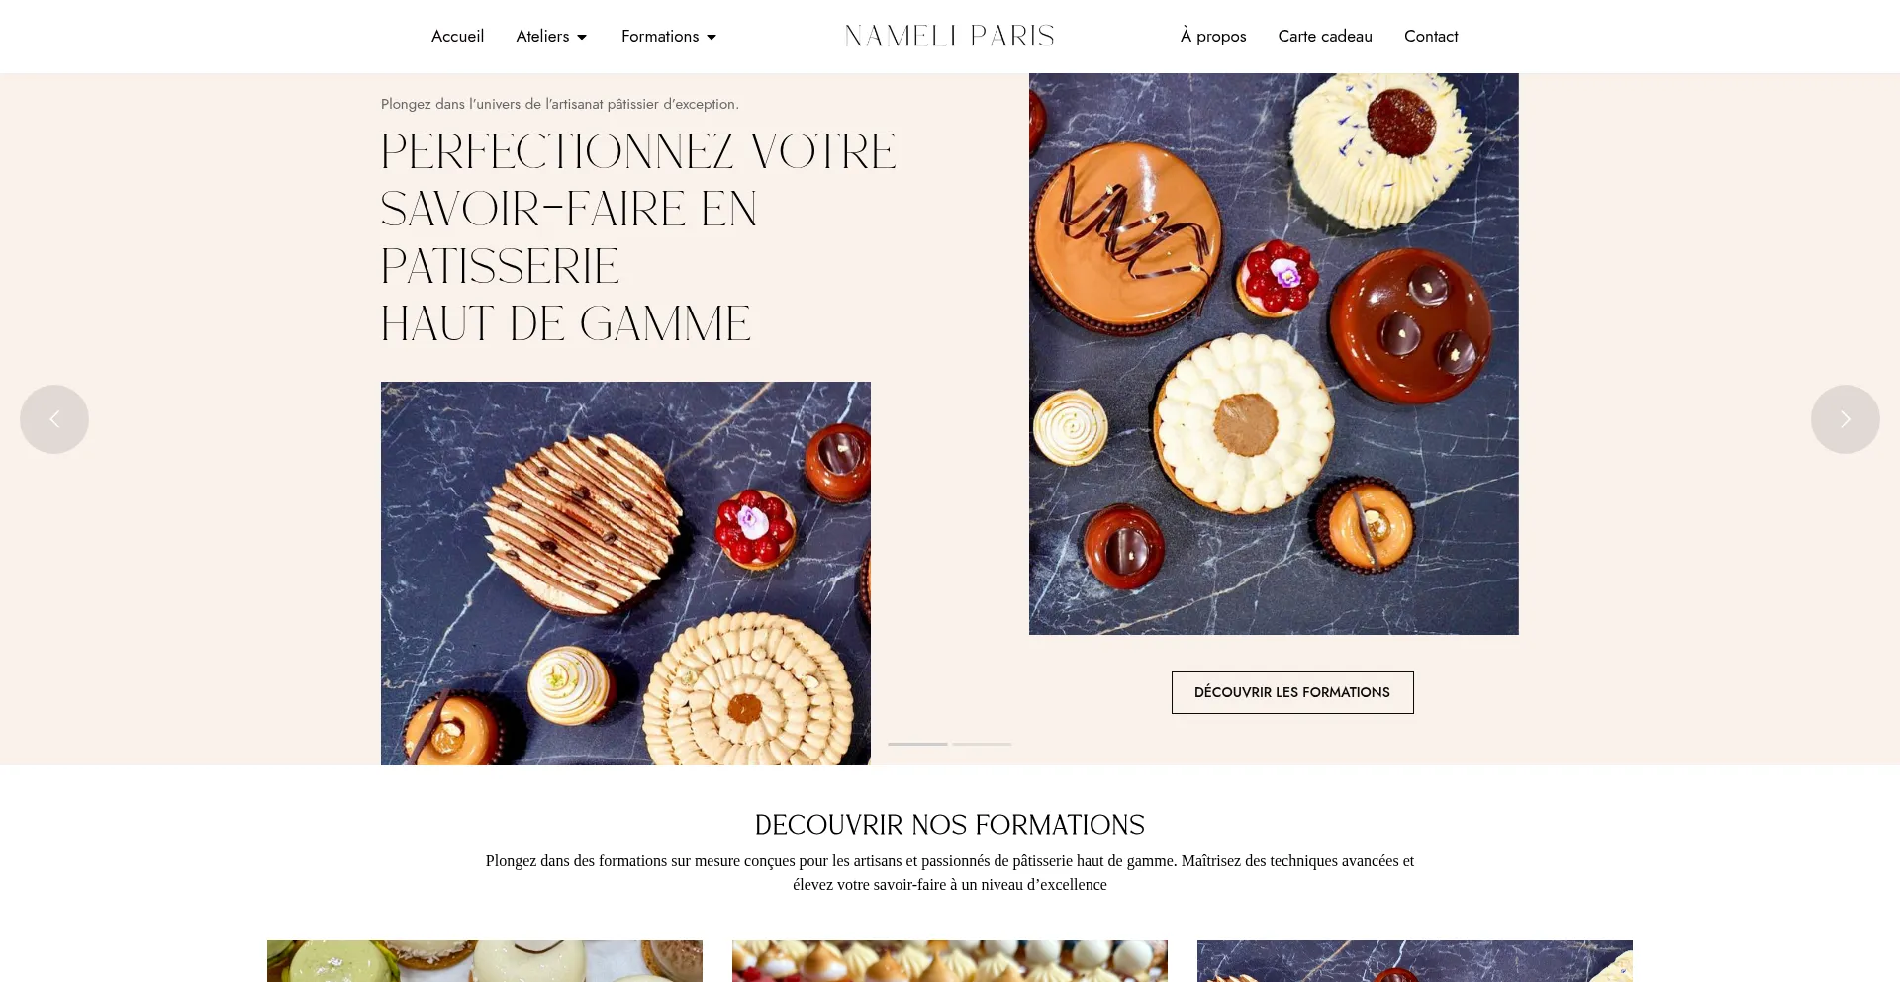This screenshot has height=982, width=1900.
Task: Click the Ateliers menu label
Action: [x=542, y=36]
